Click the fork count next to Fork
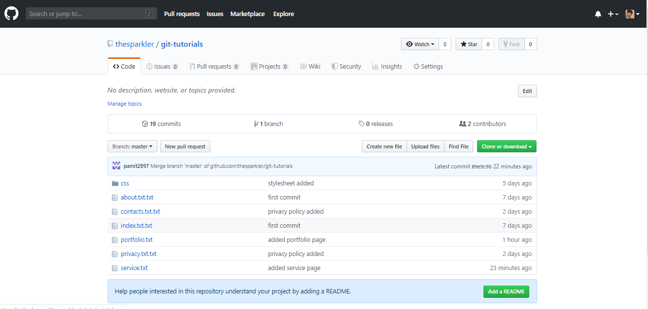This screenshot has width=648, height=309. 530,44
